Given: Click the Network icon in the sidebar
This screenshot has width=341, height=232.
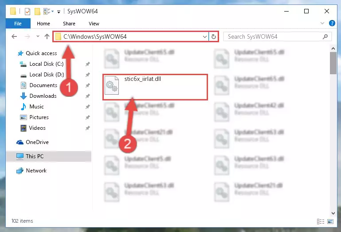Looking at the screenshot, I should coord(20,171).
